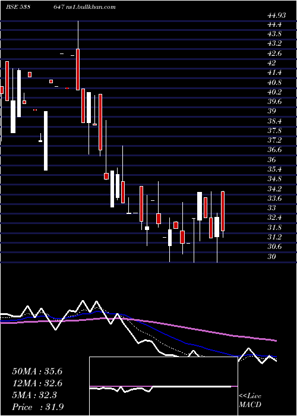This screenshot has height=416, width=297.
Task: Click inside the MACD inset chart box
Action: click(163, 386)
